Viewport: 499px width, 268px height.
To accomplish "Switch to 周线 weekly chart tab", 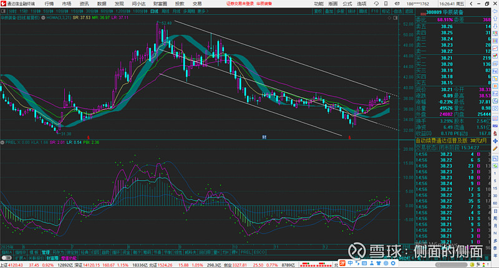I will click(165, 11).
